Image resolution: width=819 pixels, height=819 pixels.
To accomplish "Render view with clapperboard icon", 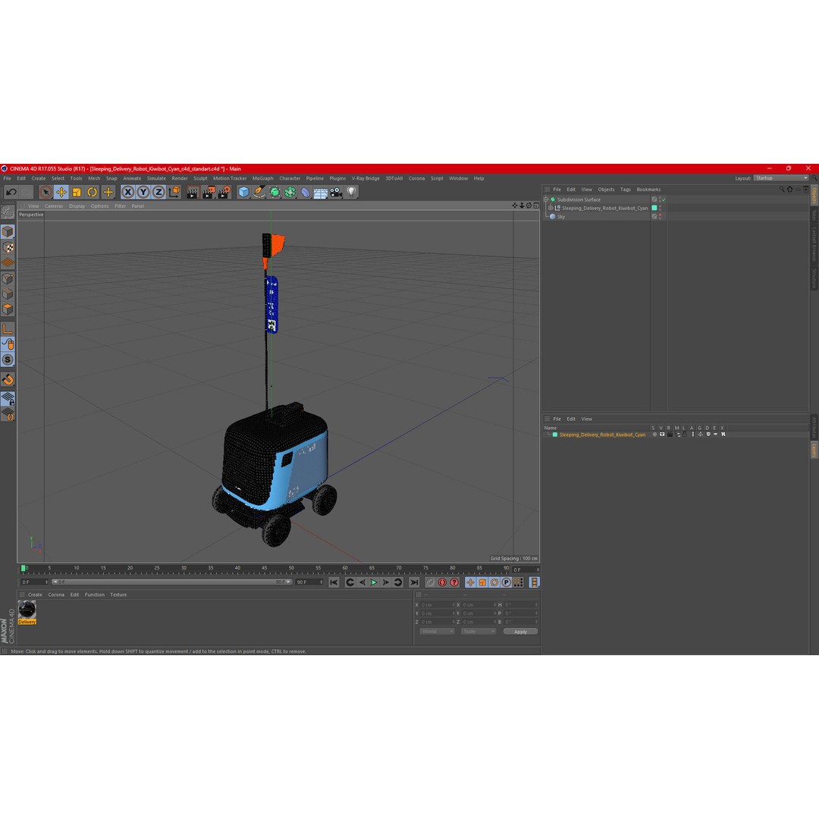I will [x=192, y=193].
